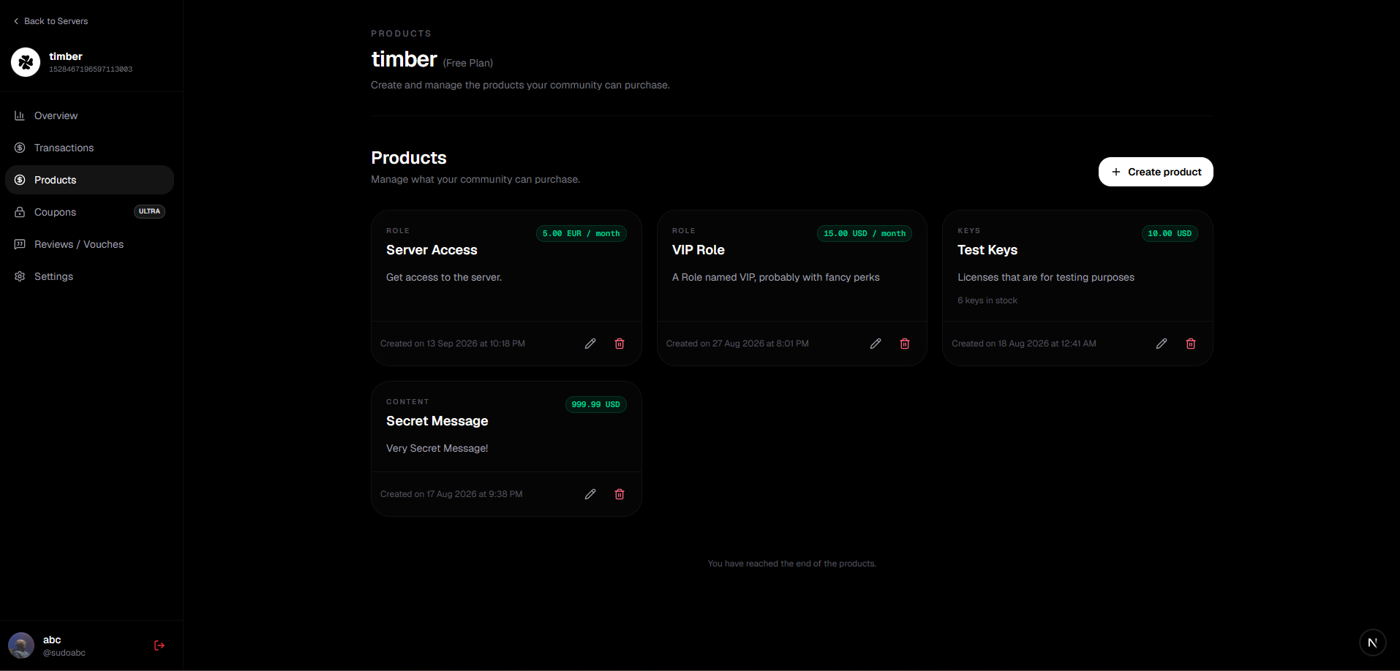Click the Server Access card title
The image size is (1400, 671).
coord(432,250)
